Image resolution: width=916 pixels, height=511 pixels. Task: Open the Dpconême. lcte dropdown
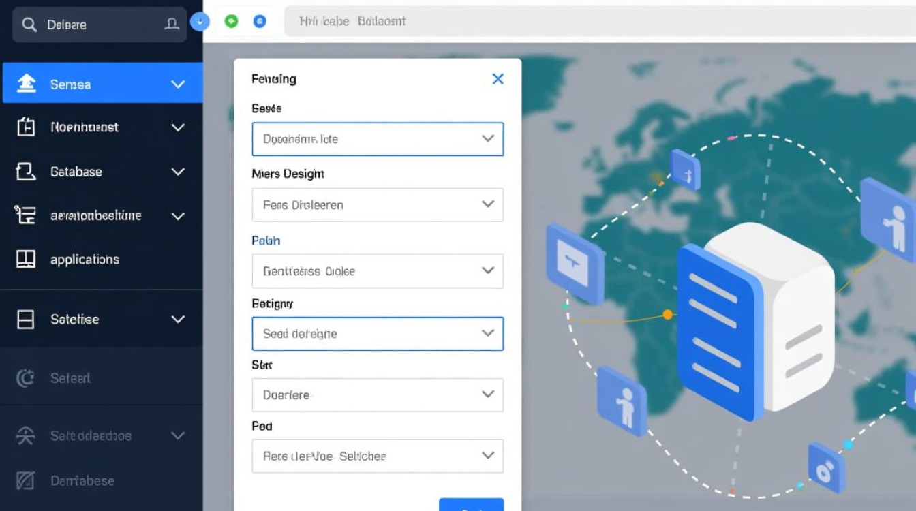tap(378, 139)
